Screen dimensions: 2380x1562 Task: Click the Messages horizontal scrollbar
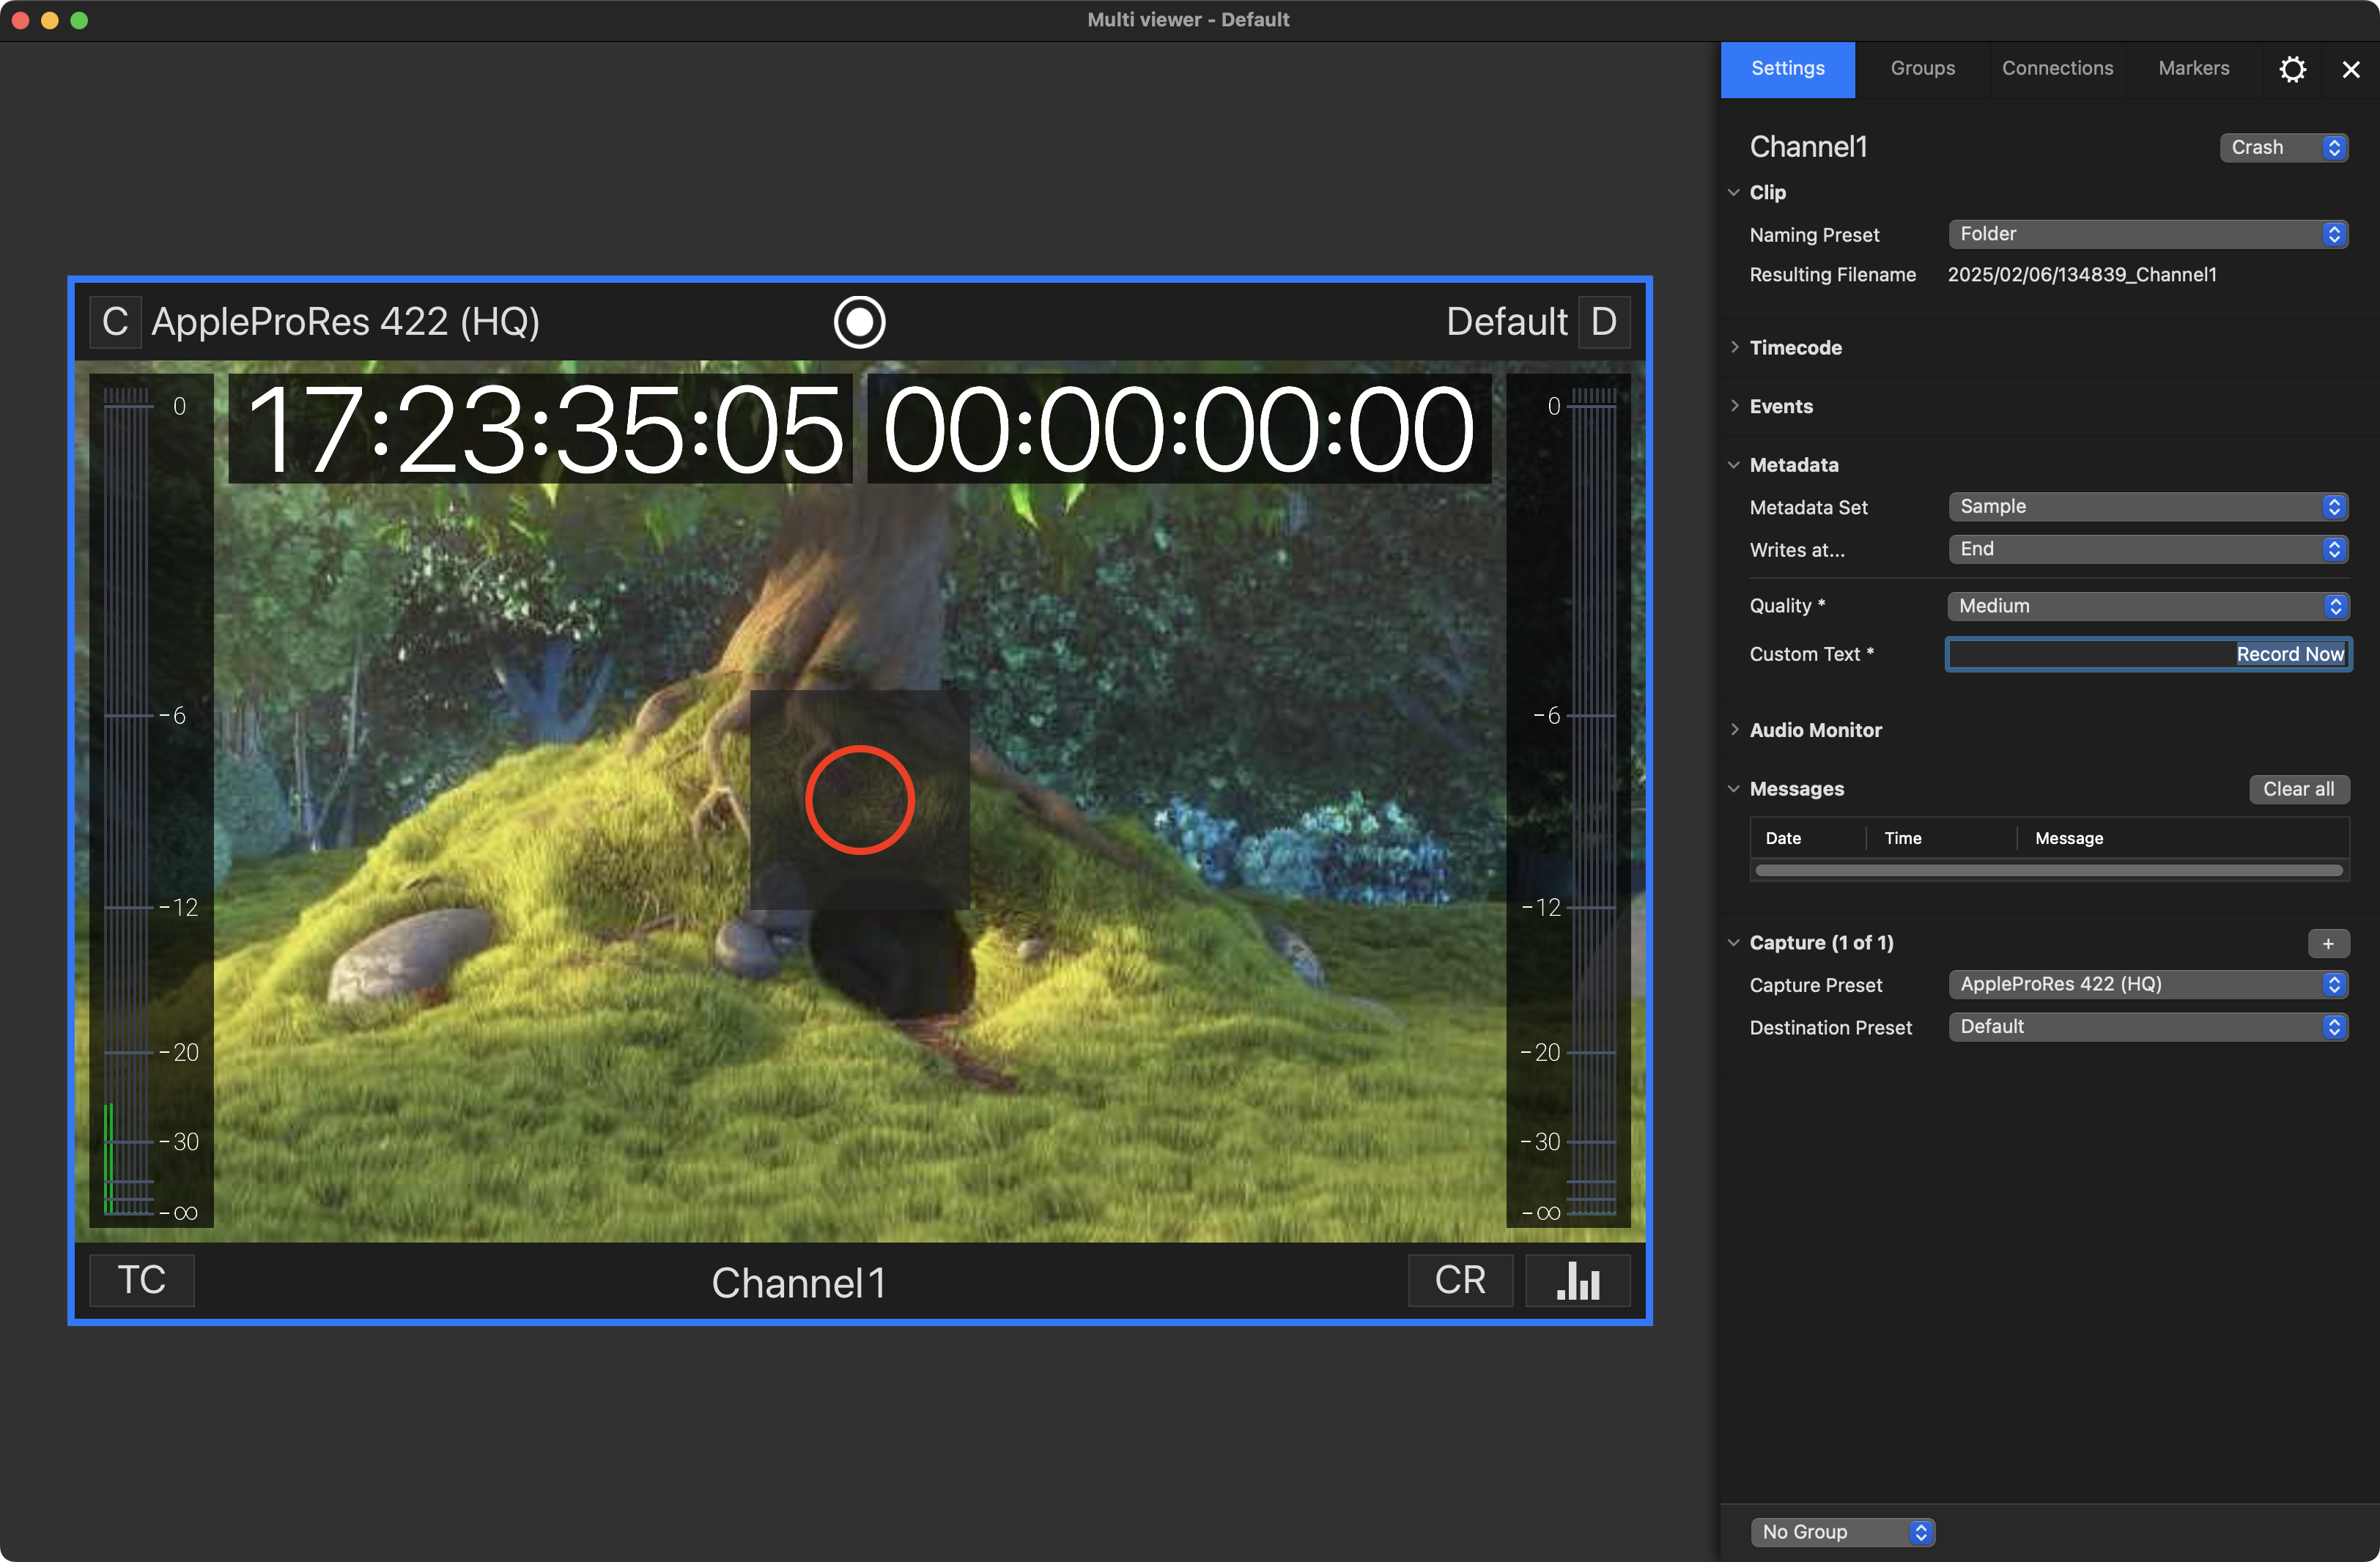click(2049, 871)
